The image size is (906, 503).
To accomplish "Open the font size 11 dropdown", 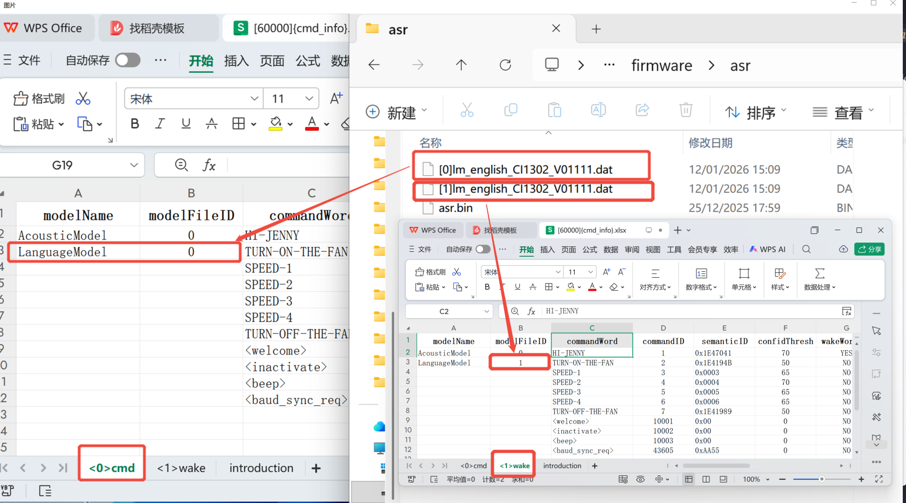I will 308,99.
